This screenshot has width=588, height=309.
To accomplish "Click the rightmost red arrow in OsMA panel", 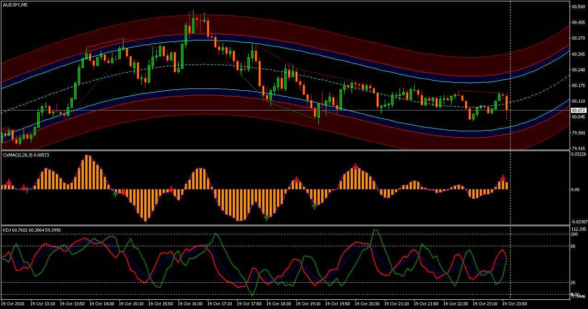I will pos(503,178).
